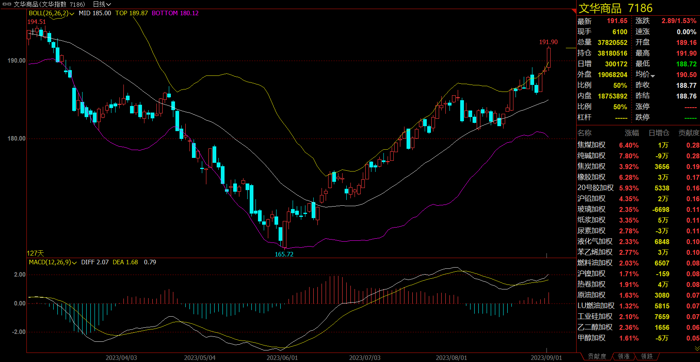
Task: Click the 内盘 value 18753892
Action: 612,96
